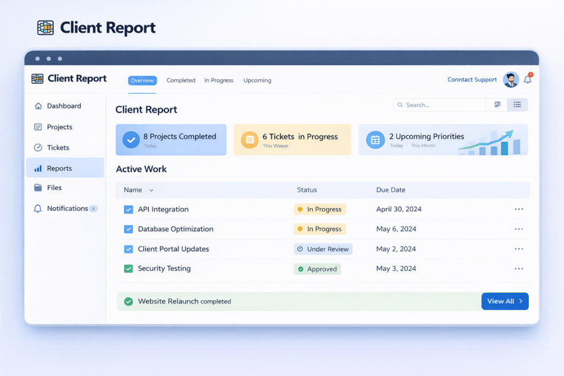This screenshot has width=564, height=376.
Task: Click the ticket icon on Tickets in Progress card
Action: 250,140
